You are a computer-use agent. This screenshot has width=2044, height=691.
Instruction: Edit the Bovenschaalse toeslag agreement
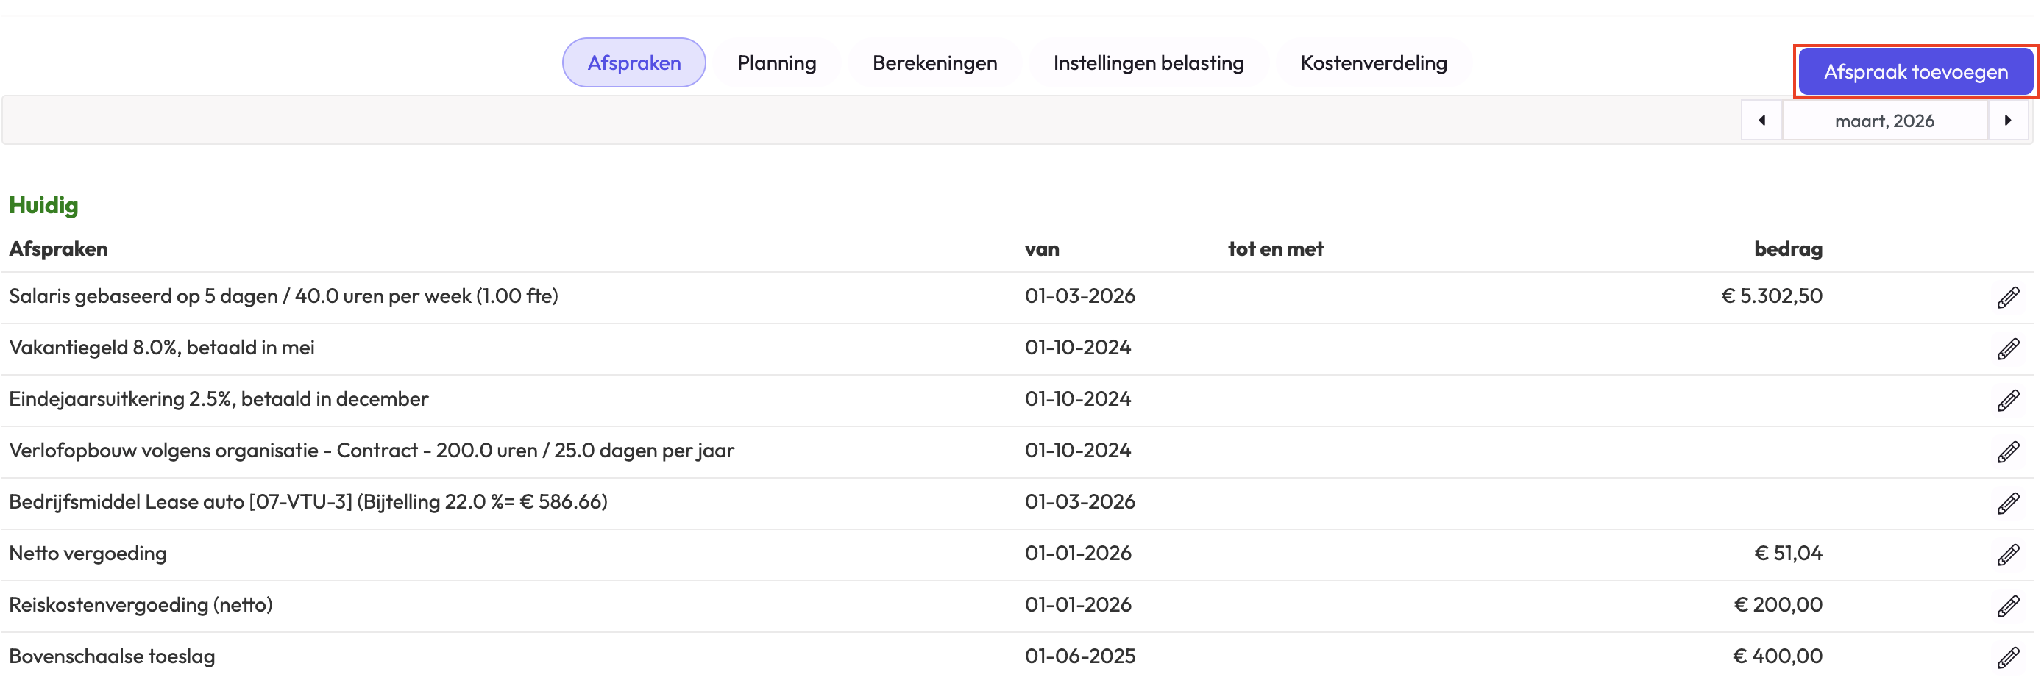click(2007, 658)
